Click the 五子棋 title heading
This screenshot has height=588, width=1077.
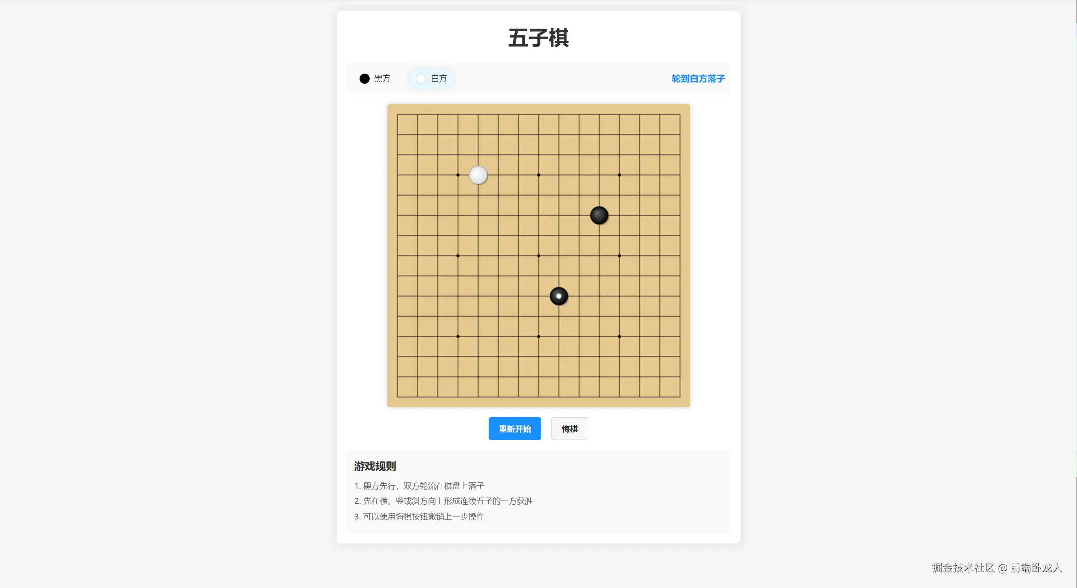point(539,38)
